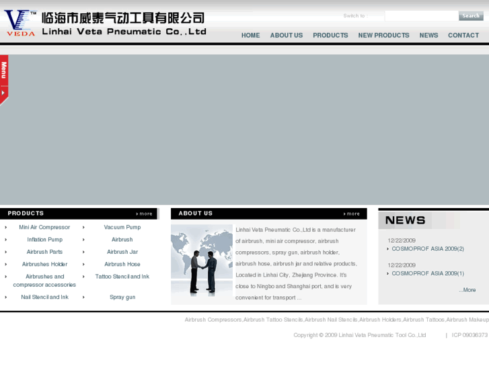
Task: Open Airbrushes and compressor accessories
Action: pyautogui.click(x=44, y=280)
